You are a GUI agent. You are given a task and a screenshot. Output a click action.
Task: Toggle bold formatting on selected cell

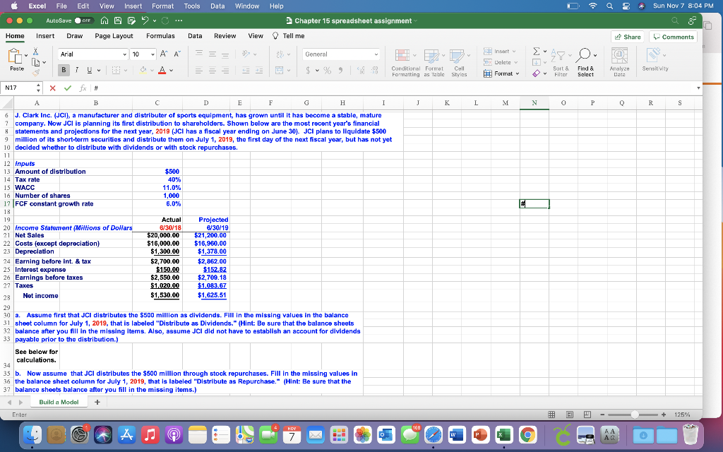click(62, 69)
